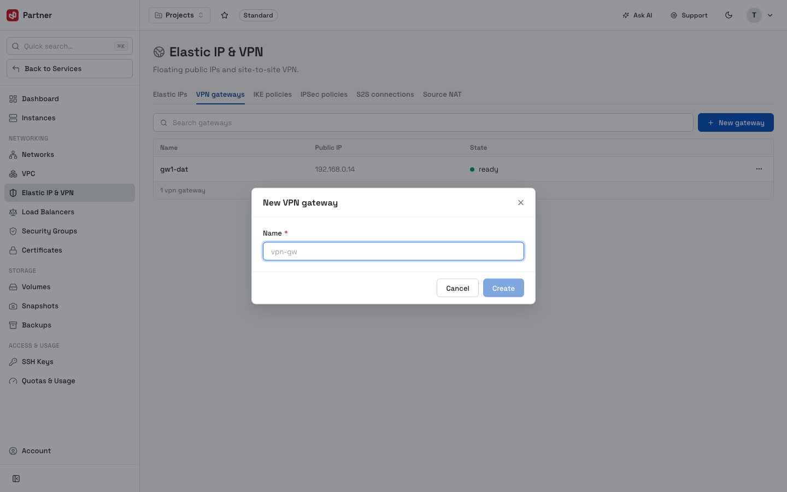This screenshot has width=787, height=492.
Task: Click the State column header
Action: coord(478,148)
